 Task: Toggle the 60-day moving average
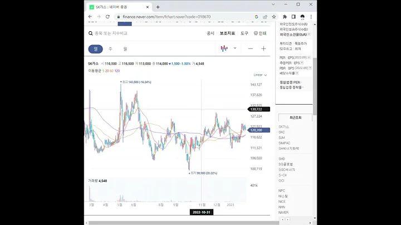(111, 71)
